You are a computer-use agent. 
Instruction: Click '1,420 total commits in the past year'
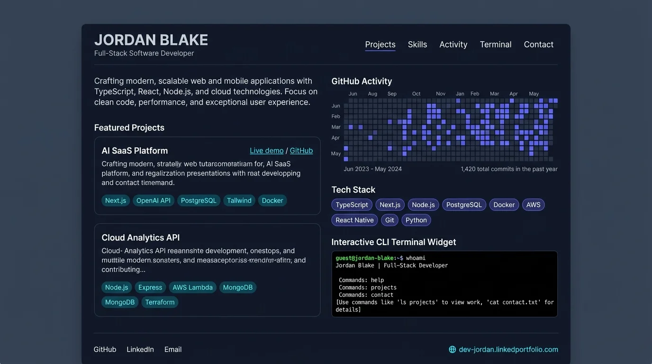[x=509, y=169]
